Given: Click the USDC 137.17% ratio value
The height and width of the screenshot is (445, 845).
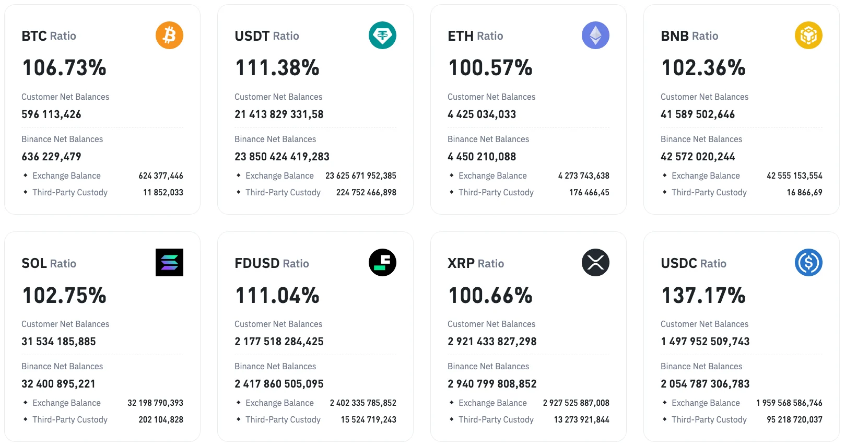Looking at the screenshot, I should coord(703,296).
